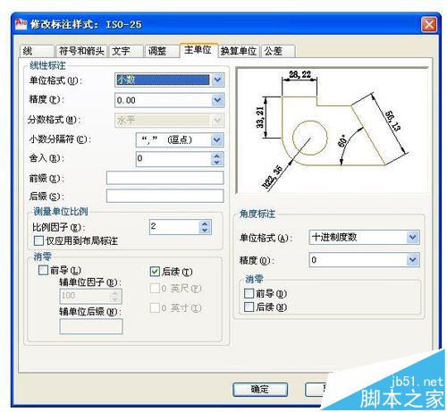
Task: Click the 确定 button
Action: pyautogui.click(x=260, y=390)
